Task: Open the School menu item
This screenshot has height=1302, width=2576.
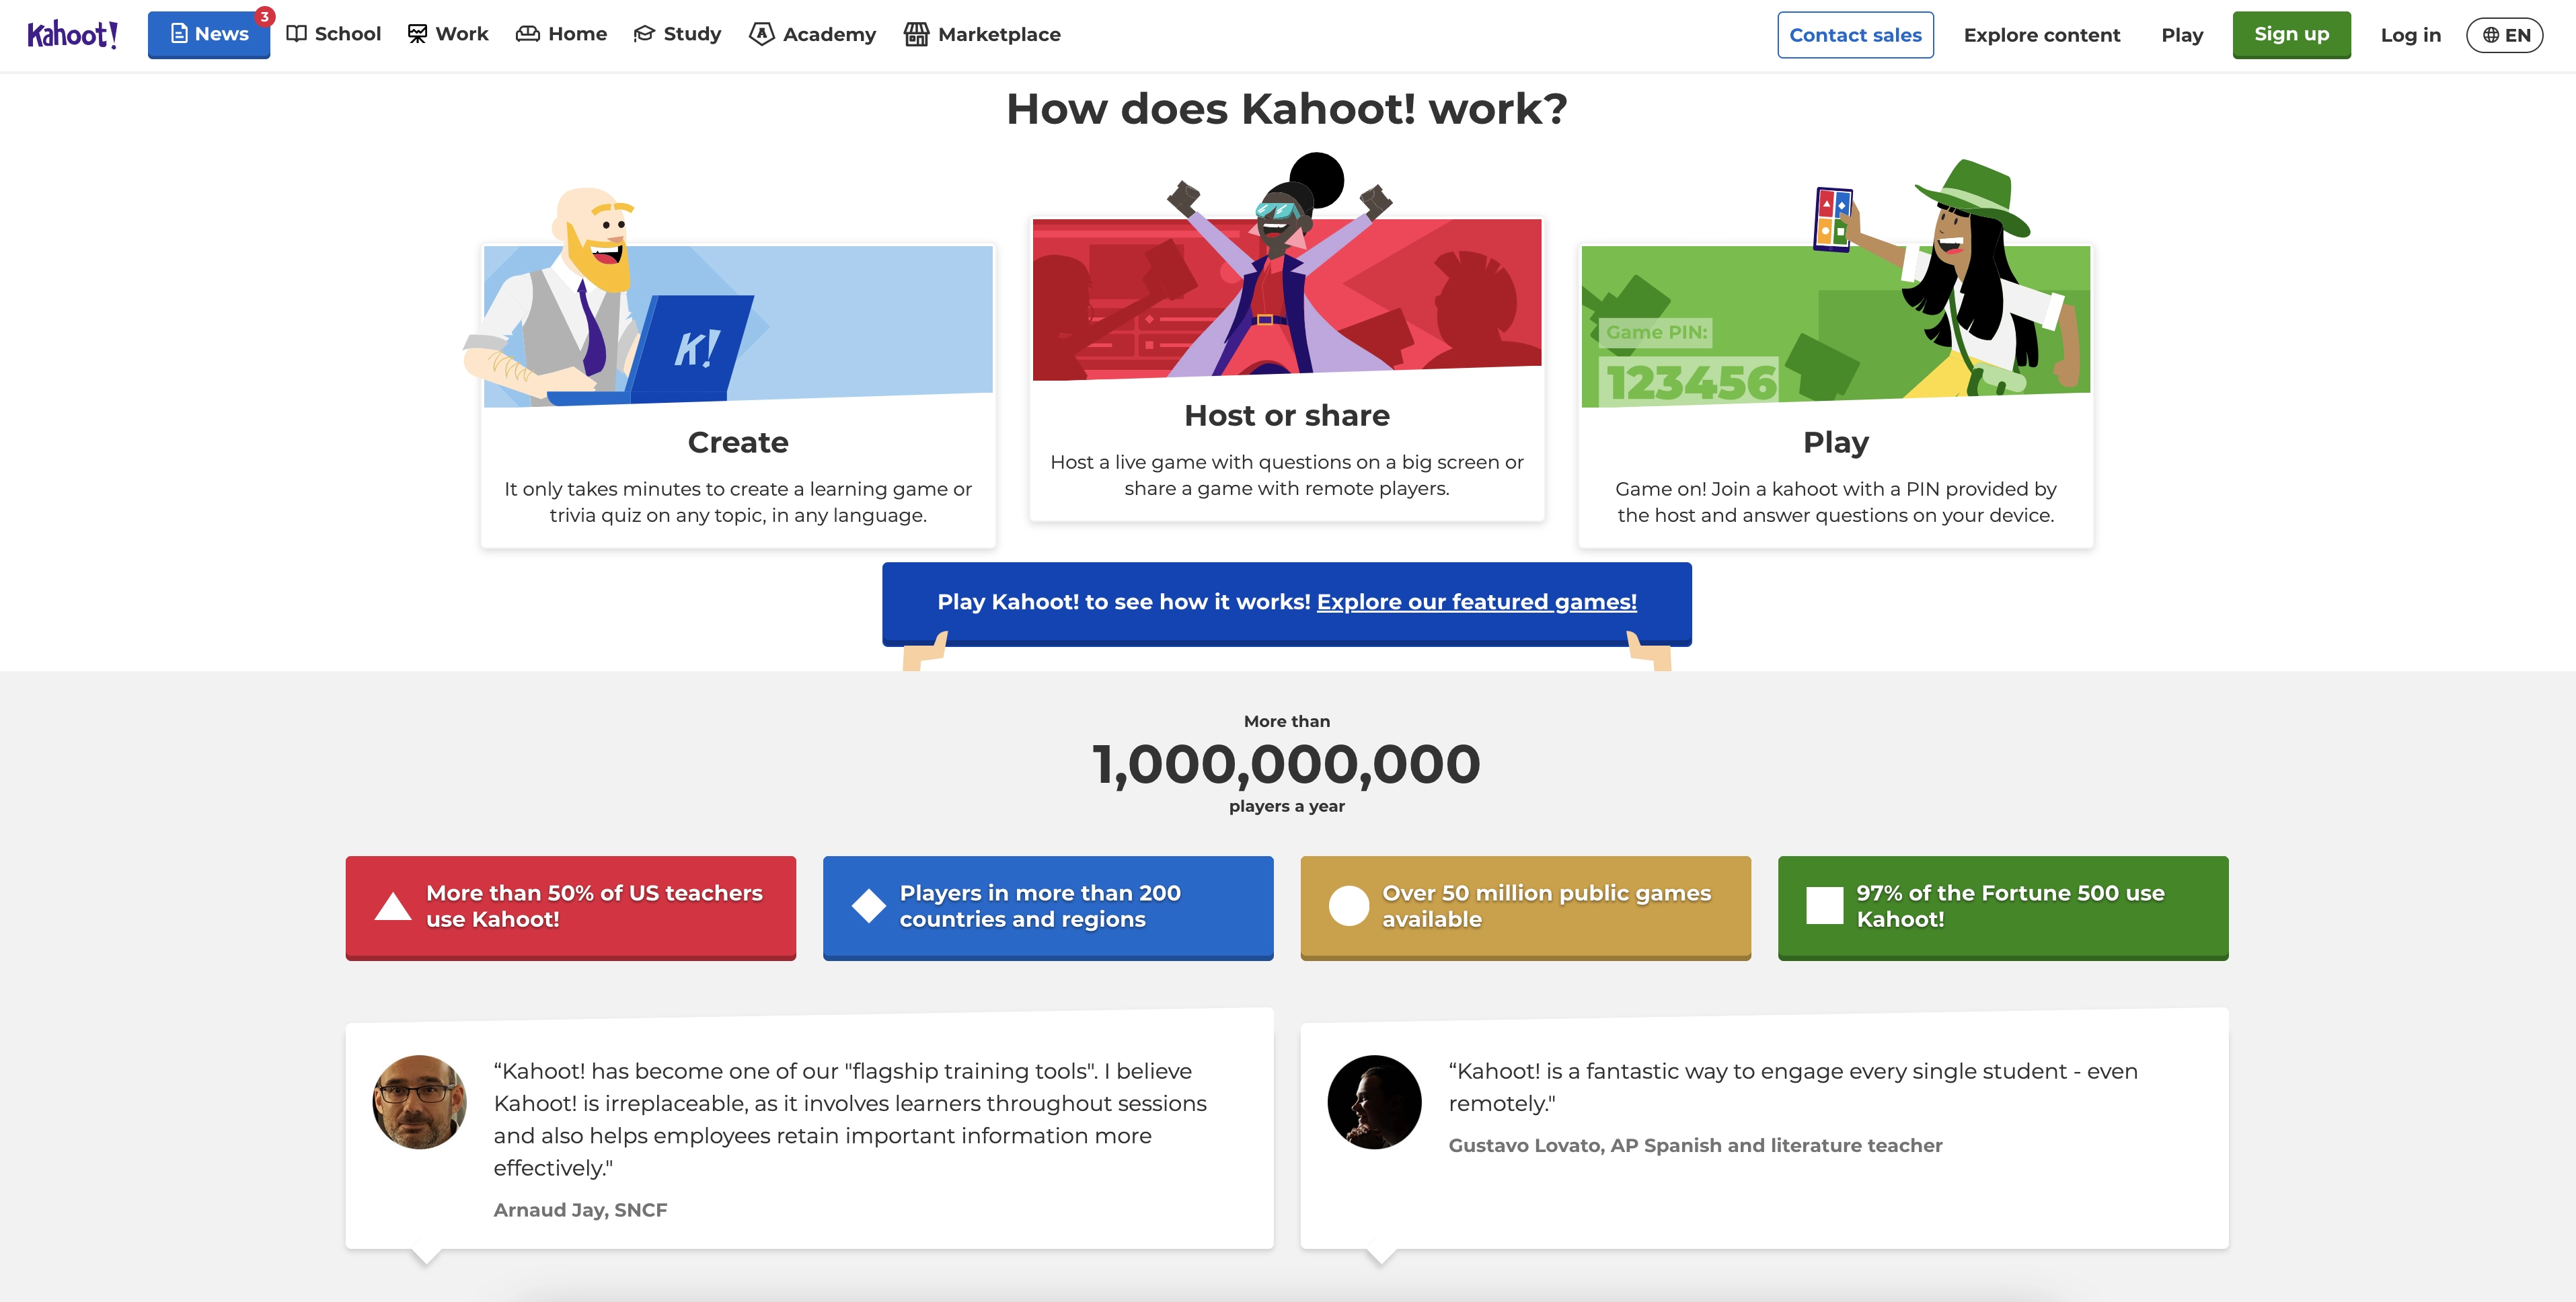Action: tap(333, 34)
